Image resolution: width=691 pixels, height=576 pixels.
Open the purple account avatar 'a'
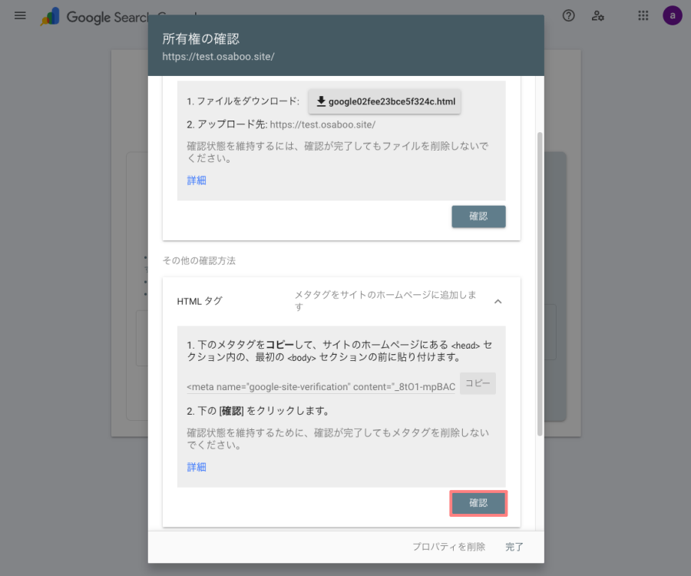click(x=672, y=16)
